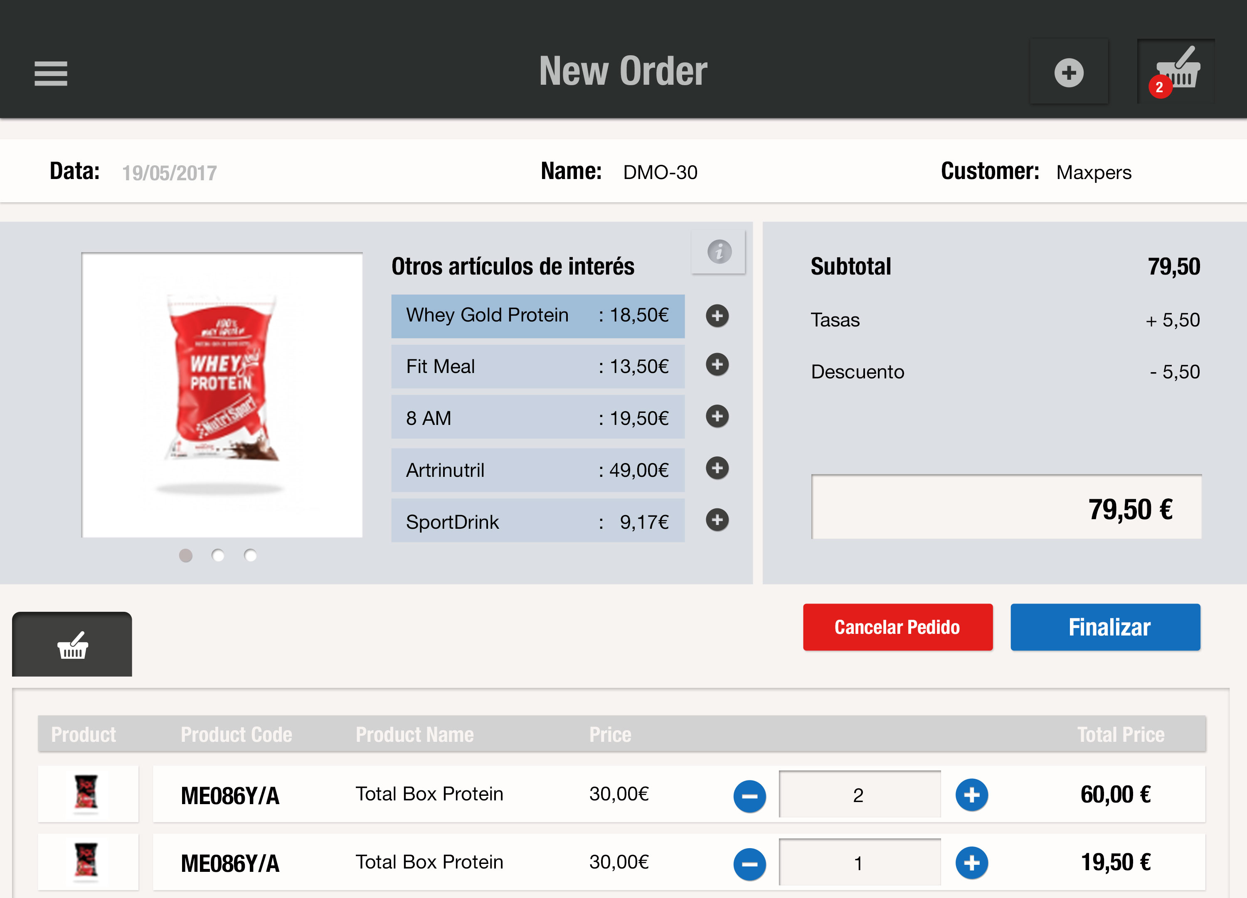The width and height of the screenshot is (1247, 898).
Task: Click Total Box Protein in 60,00 € row
Action: click(x=429, y=794)
